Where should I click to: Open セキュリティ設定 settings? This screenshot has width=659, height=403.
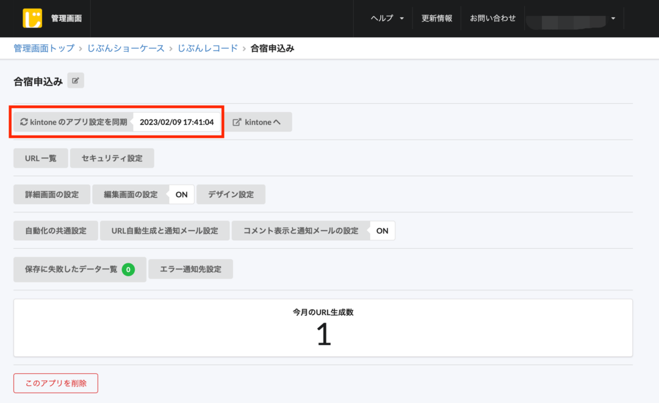(112, 157)
